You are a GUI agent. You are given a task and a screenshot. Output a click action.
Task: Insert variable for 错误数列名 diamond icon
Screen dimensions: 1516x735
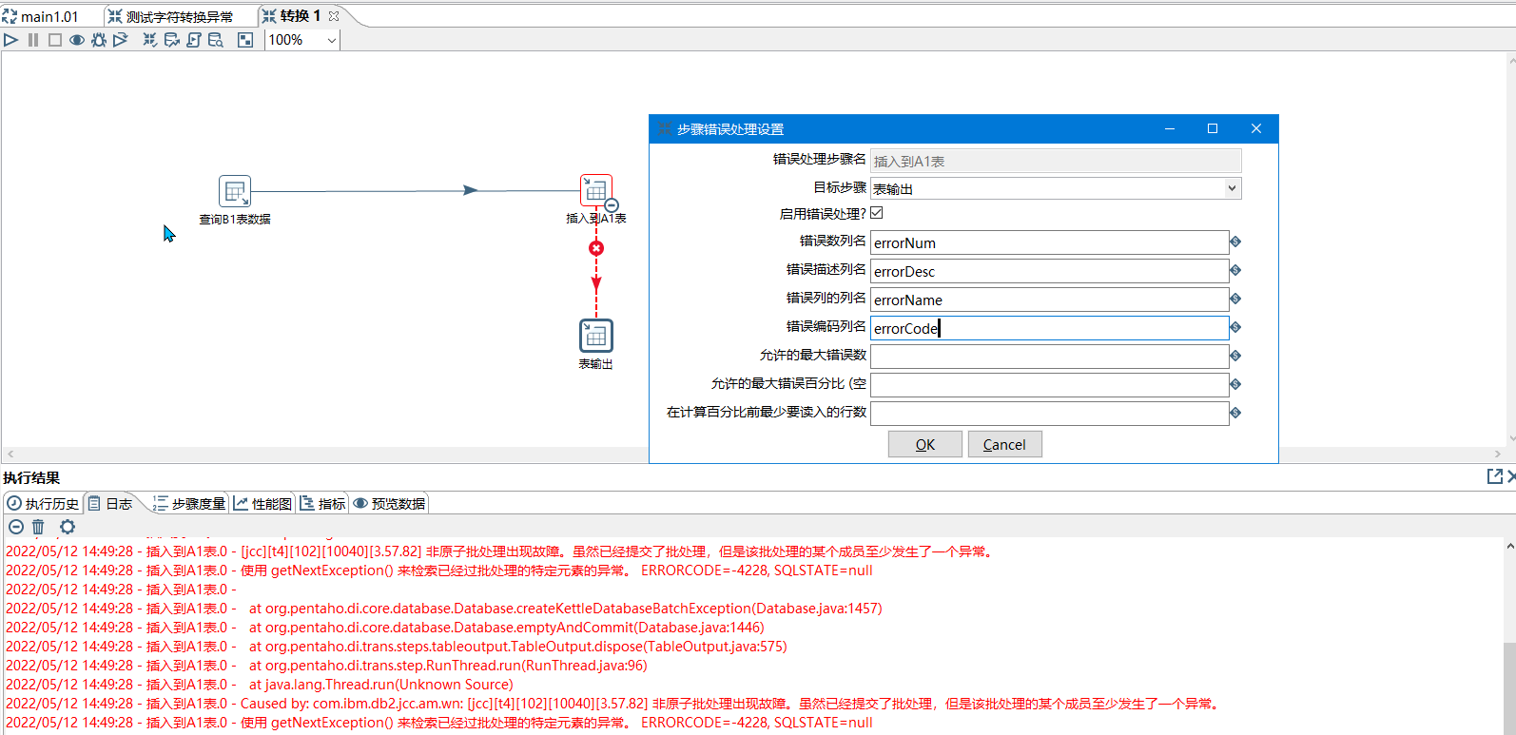click(x=1235, y=242)
